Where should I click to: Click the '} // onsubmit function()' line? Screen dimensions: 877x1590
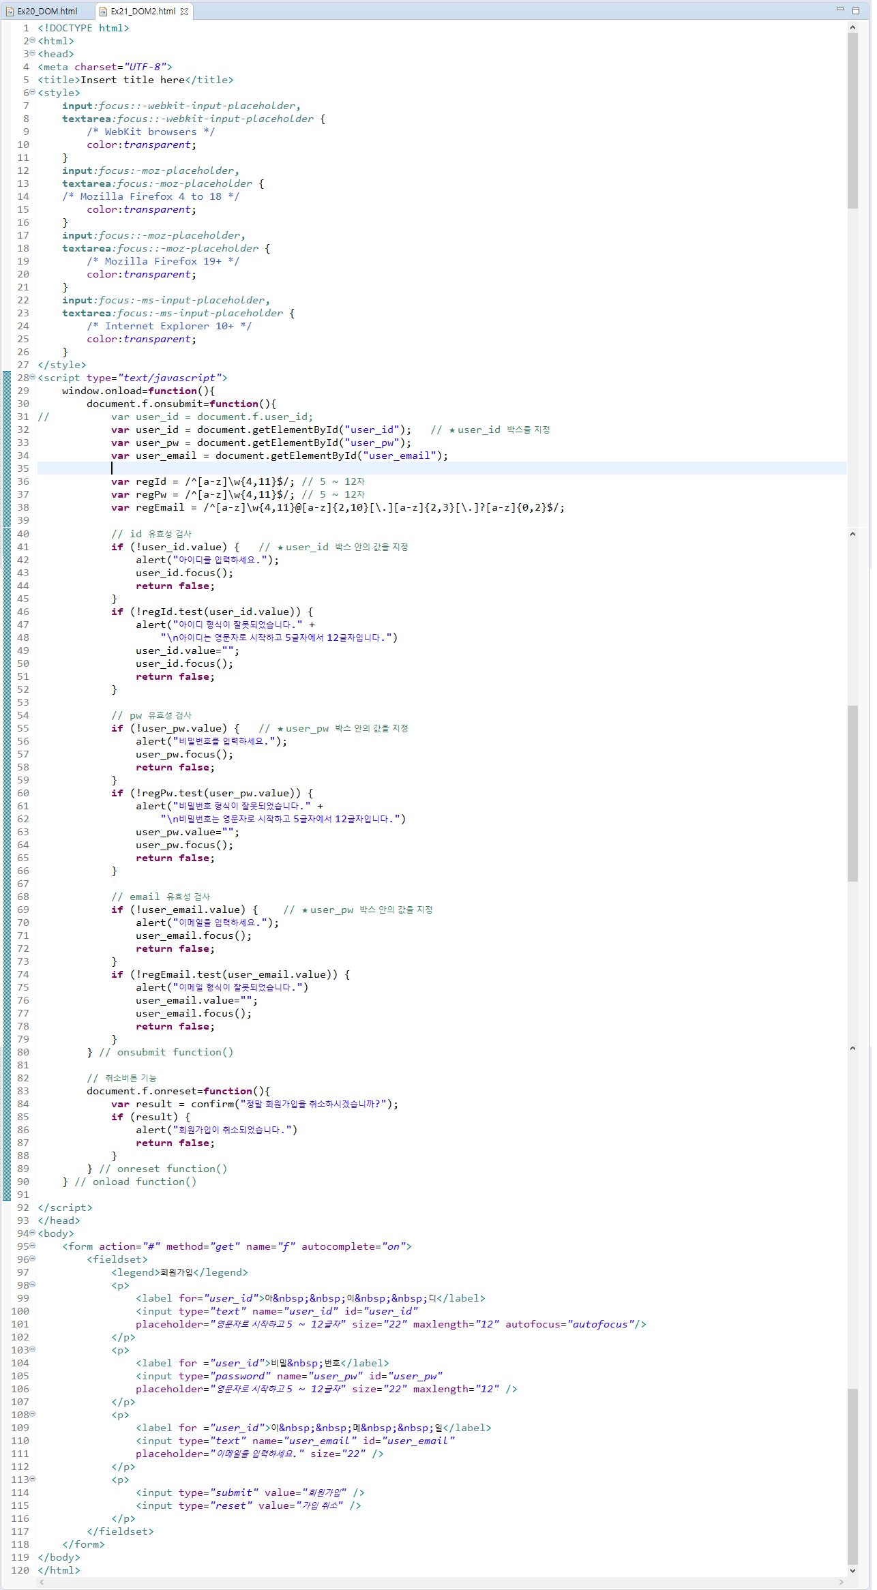(160, 1052)
